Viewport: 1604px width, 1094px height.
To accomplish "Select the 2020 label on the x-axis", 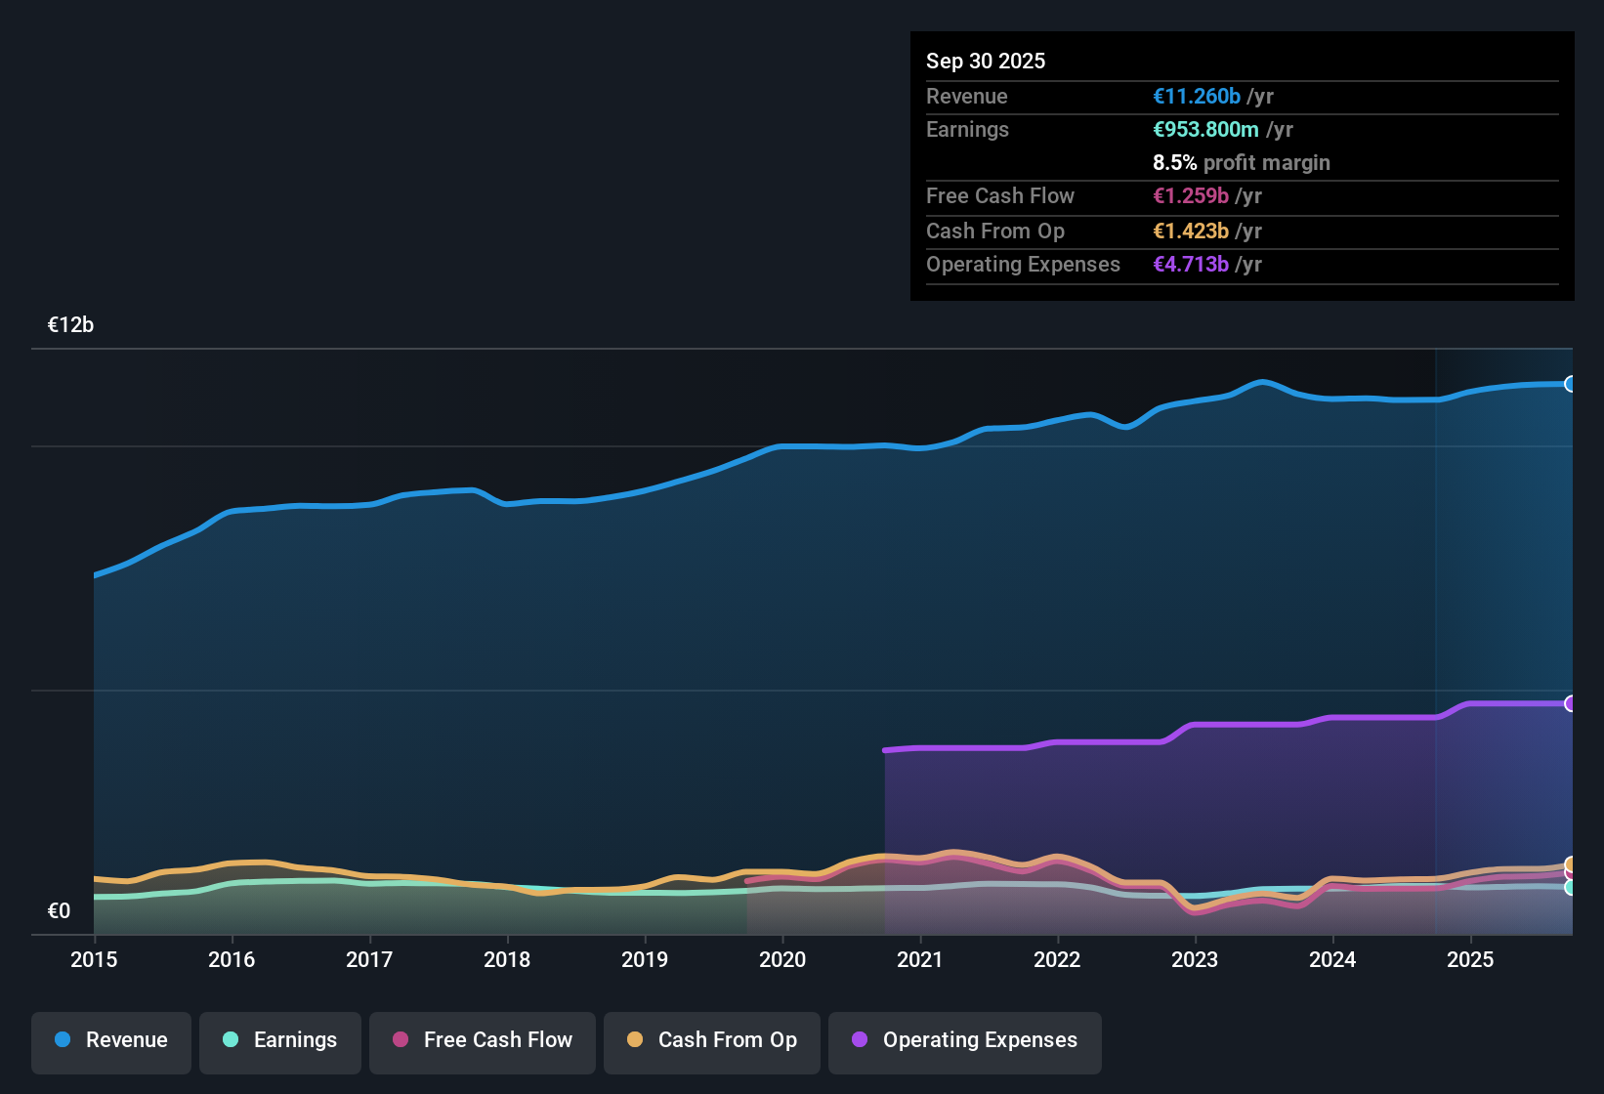I will [x=782, y=960].
